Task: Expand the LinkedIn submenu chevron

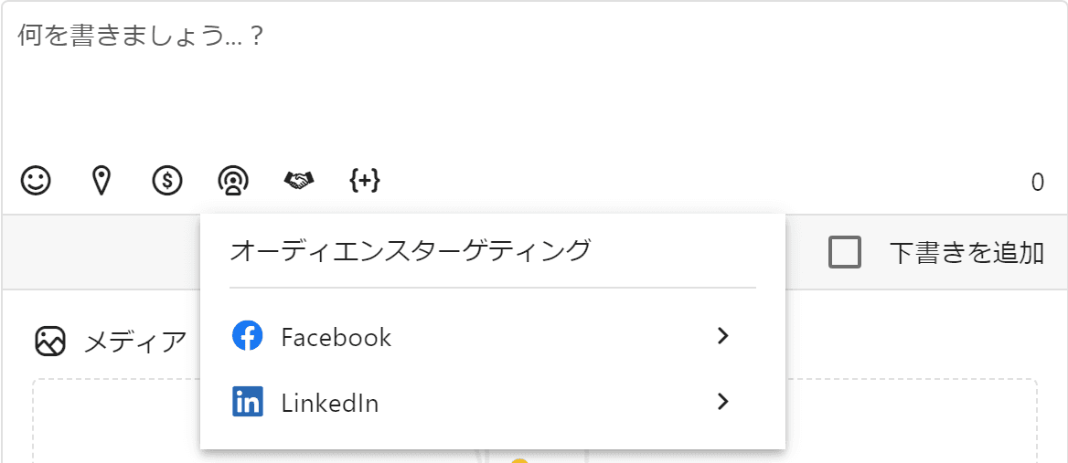Action: coord(723,401)
